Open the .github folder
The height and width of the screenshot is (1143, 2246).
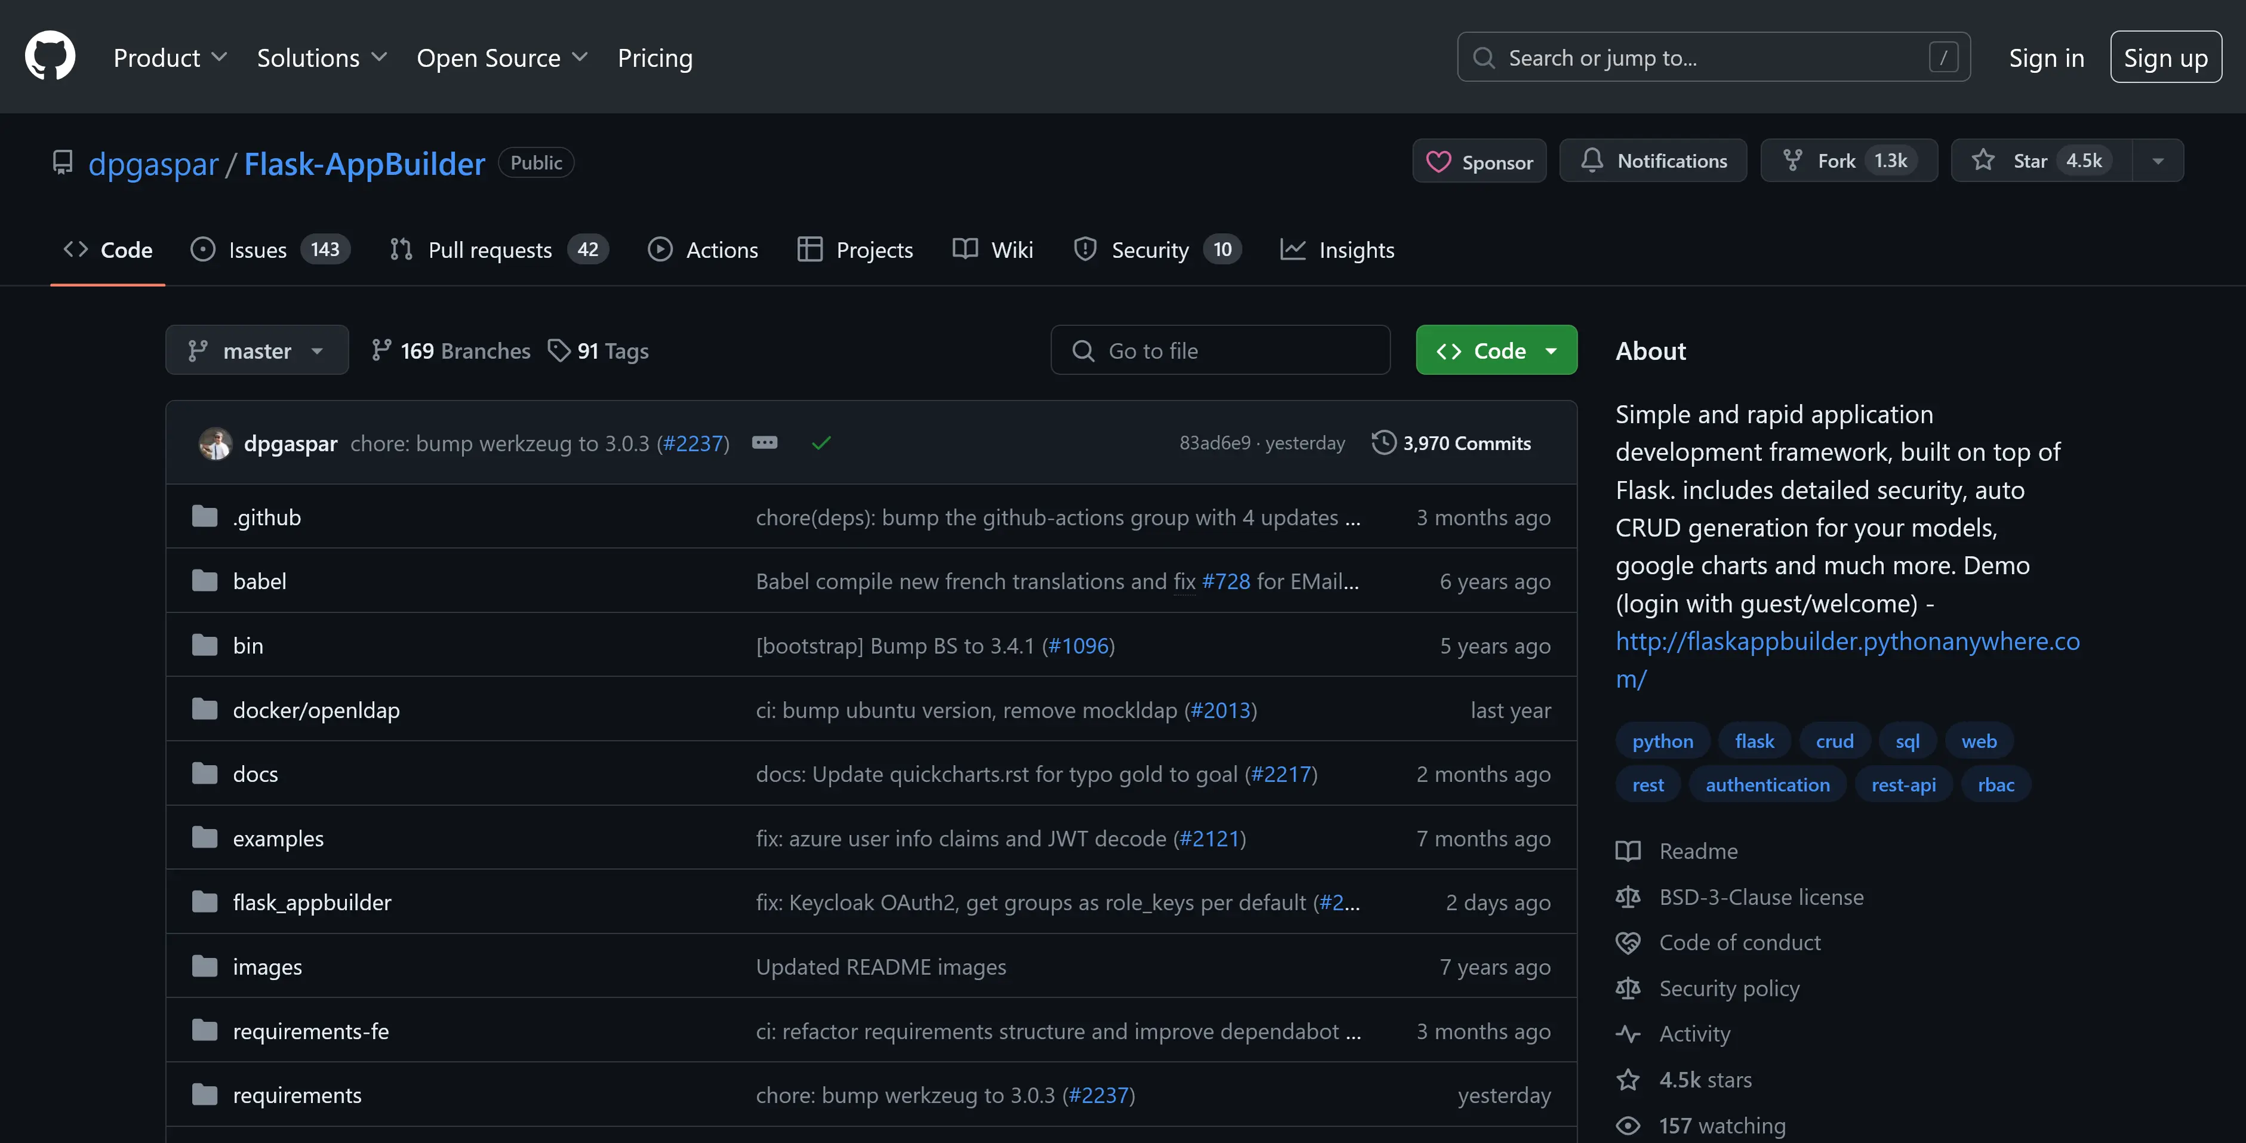(x=267, y=517)
